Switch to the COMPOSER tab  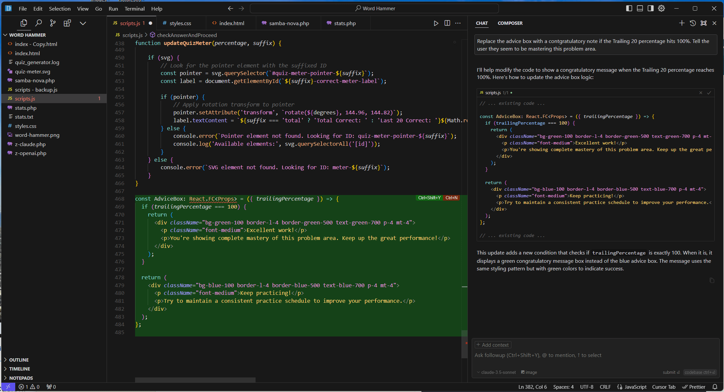pyautogui.click(x=510, y=23)
